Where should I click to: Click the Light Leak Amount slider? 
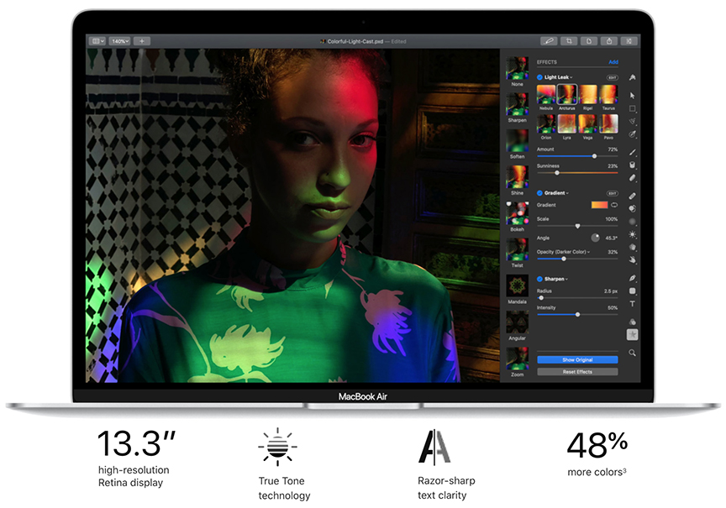click(x=577, y=156)
